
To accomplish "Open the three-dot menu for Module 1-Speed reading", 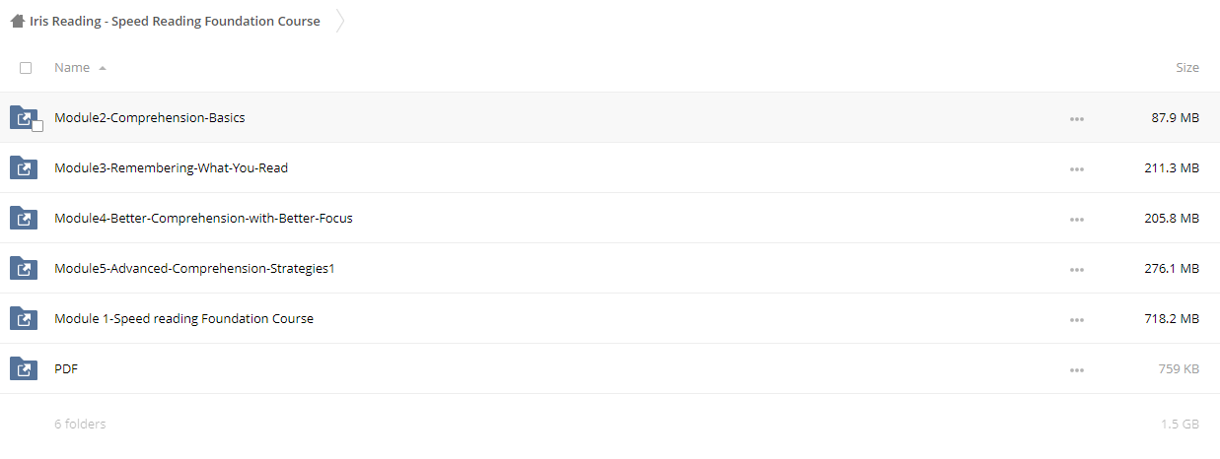I will [1076, 319].
